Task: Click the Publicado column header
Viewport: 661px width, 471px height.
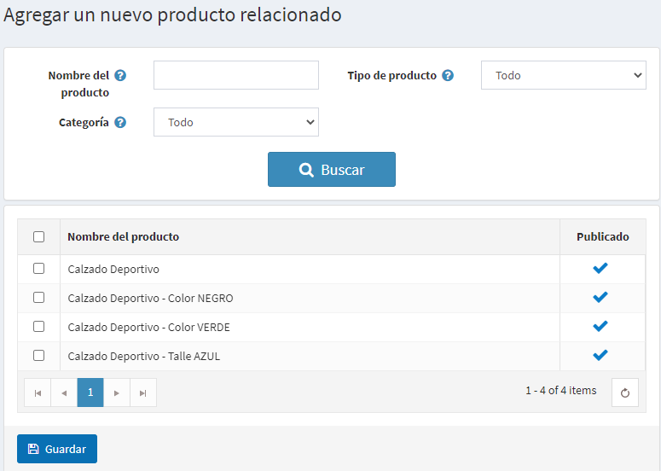Action: [602, 236]
